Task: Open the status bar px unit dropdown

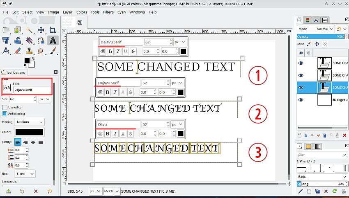Action: coord(96,191)
